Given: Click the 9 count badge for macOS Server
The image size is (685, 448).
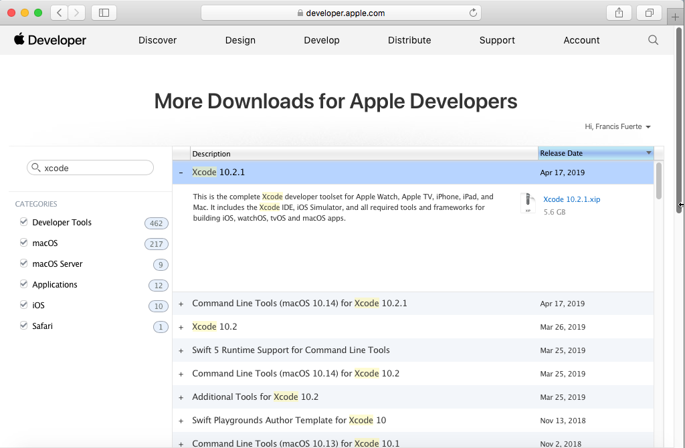Looking at the screenshot, I should (161, 265).
